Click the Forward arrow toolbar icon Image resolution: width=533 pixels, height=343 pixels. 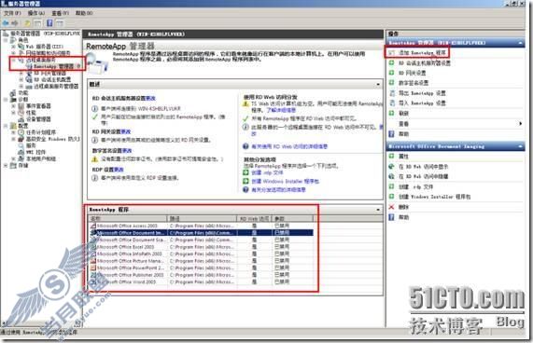15,23
